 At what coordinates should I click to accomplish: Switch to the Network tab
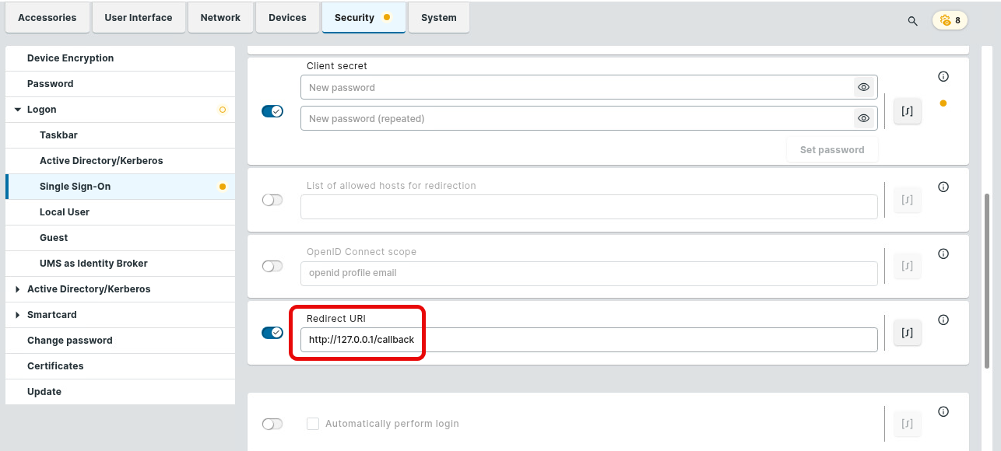pyautogui.click(x=220, y=18)
